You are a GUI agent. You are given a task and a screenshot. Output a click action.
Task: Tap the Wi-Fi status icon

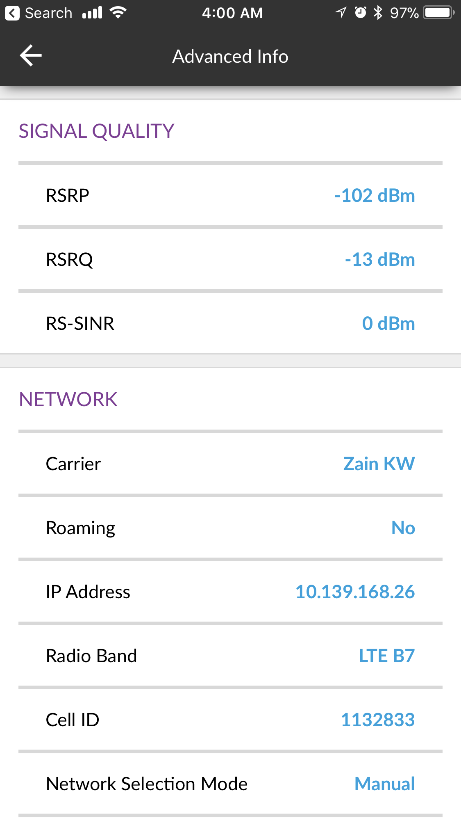click(x=118, y=13)
